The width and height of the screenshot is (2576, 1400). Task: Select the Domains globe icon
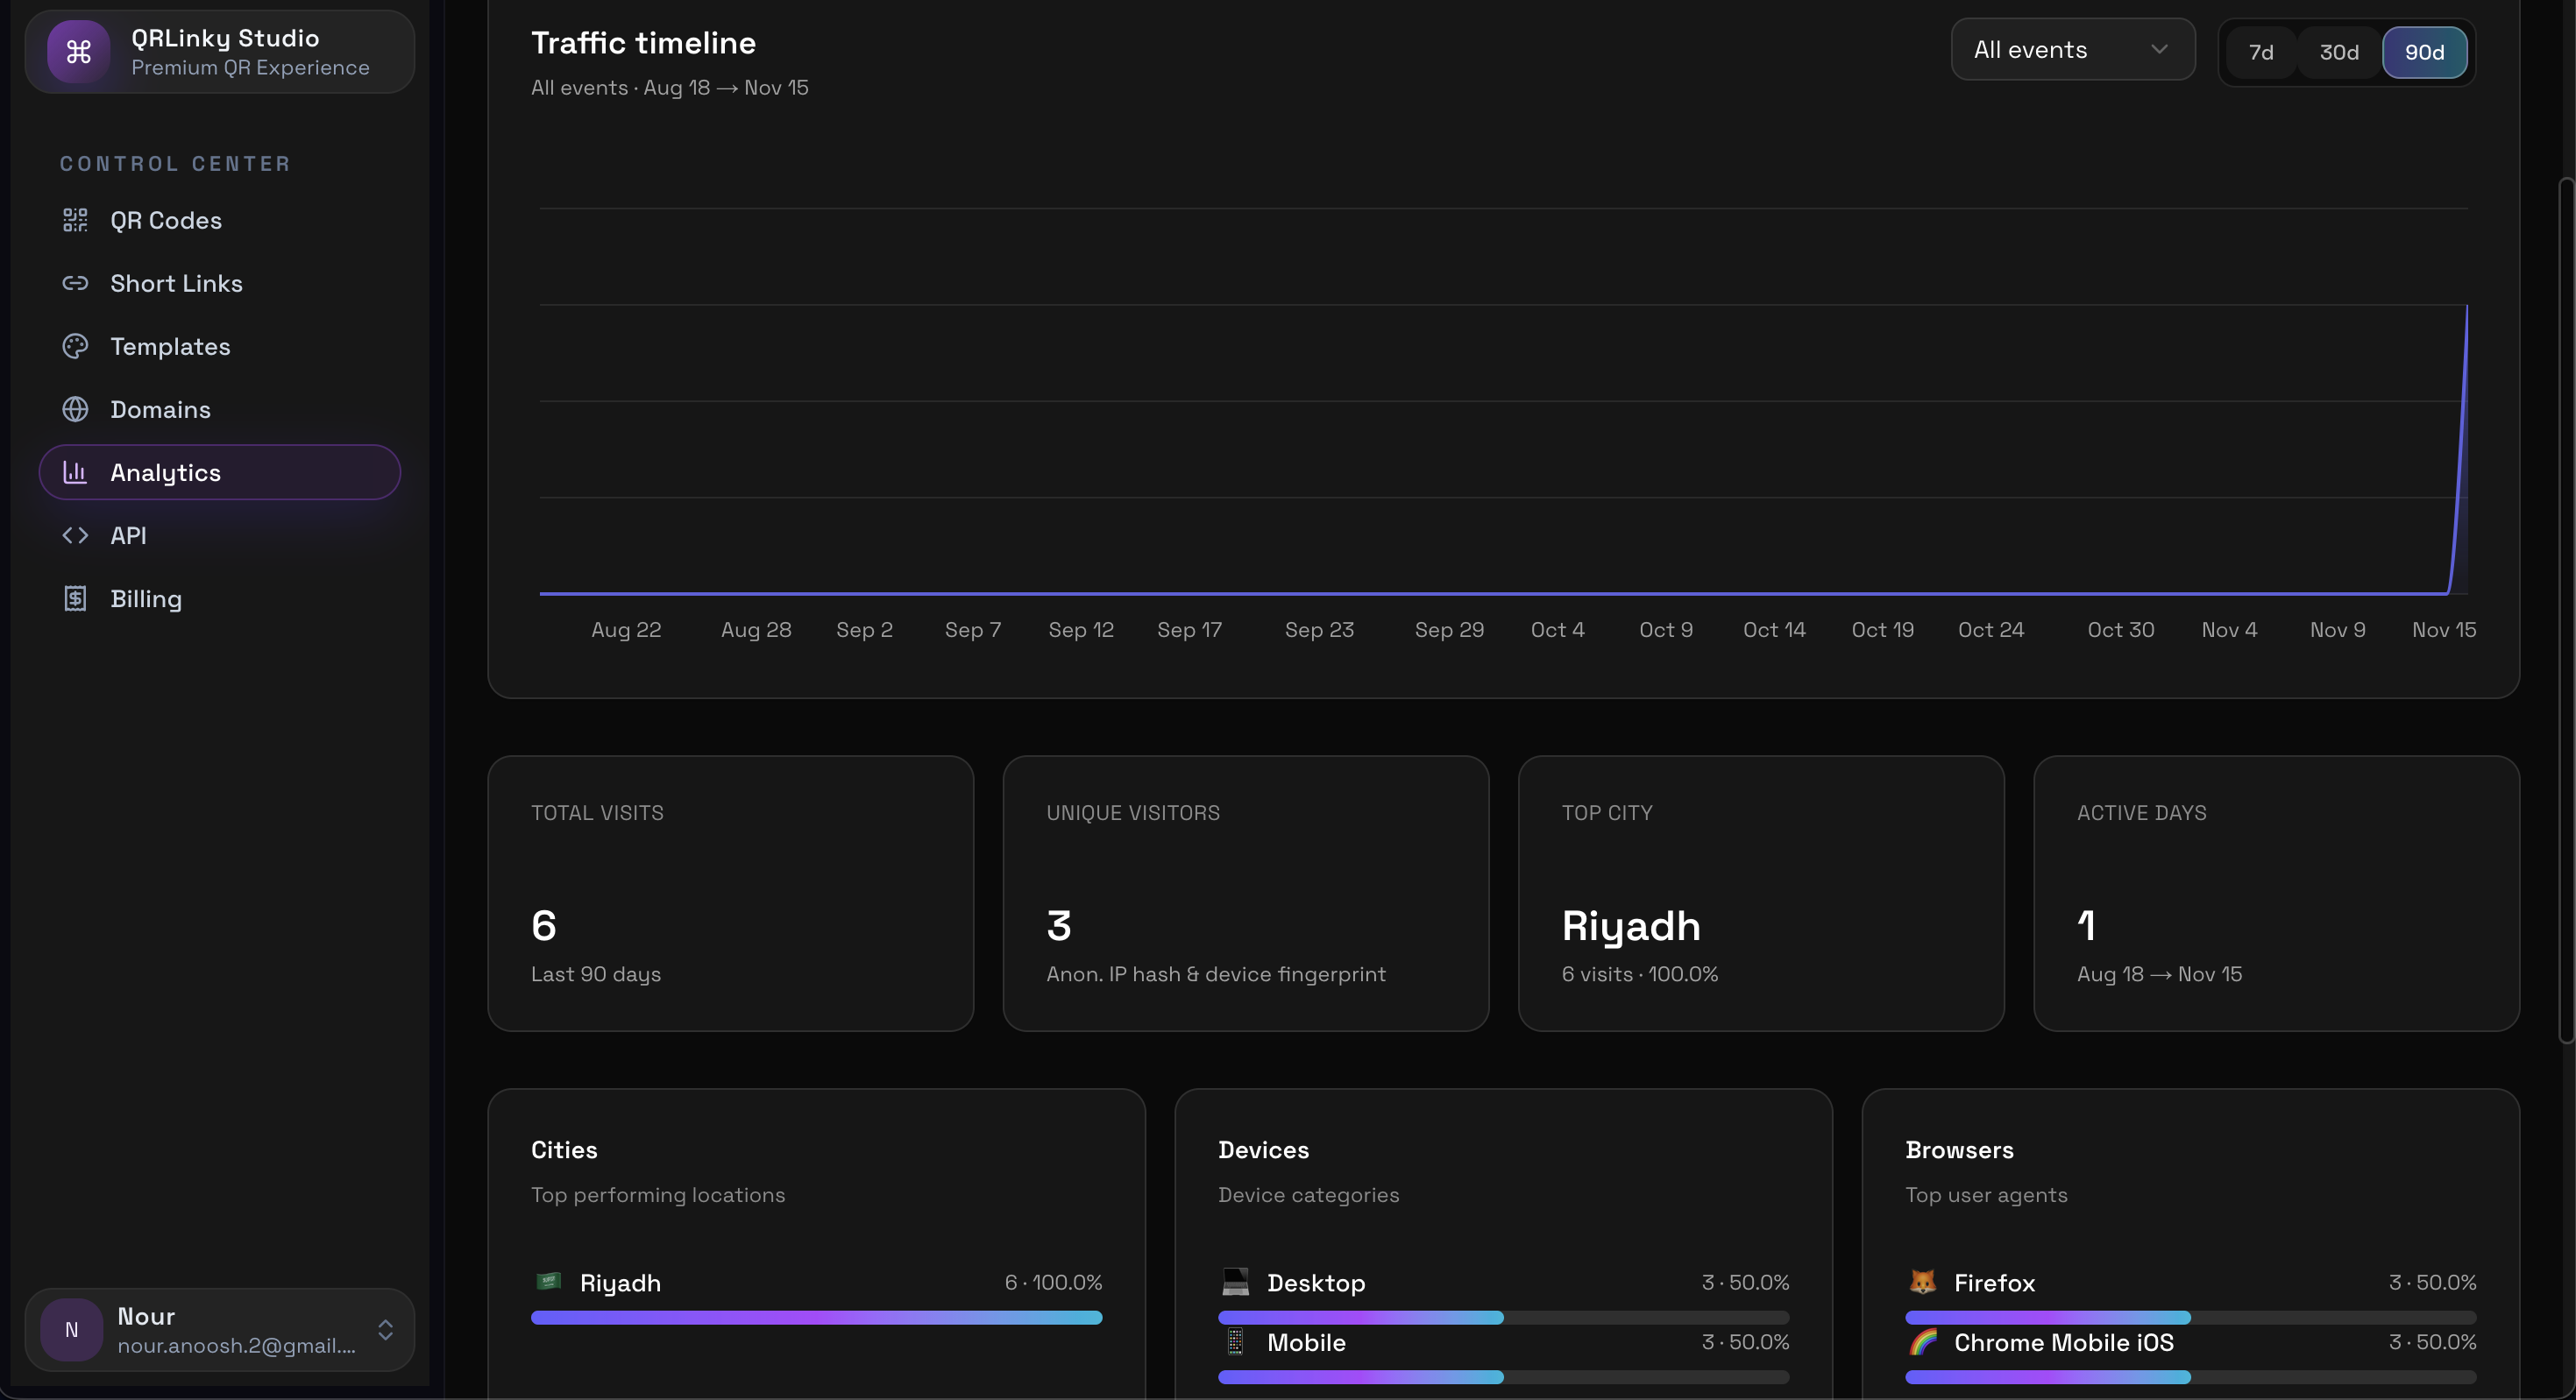[76, 409]
